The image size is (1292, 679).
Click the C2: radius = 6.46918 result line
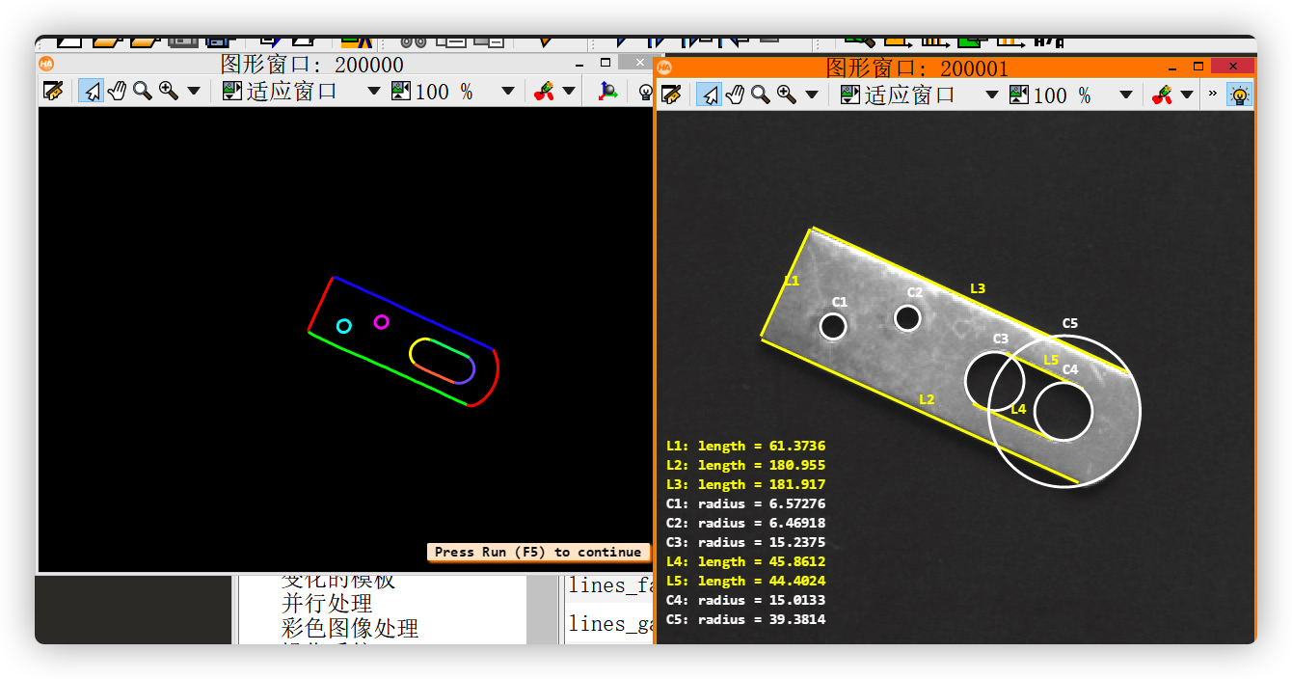(x=745, y=523)
